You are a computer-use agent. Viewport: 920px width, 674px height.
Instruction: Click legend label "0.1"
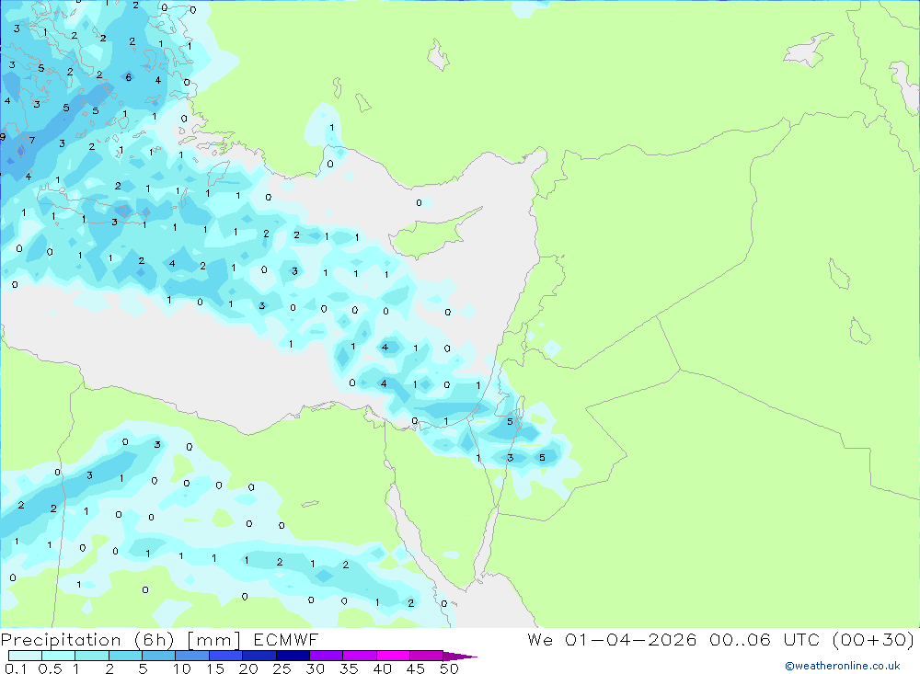(x=16, y=668)
